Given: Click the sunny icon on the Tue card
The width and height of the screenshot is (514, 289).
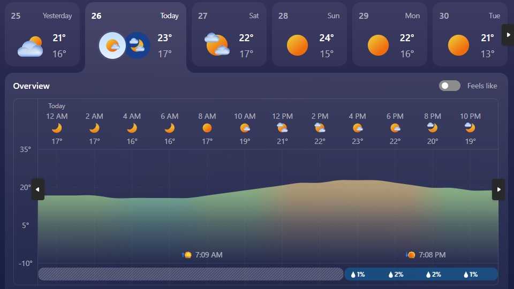Looking at the screenshot, I should click(458, 45).
